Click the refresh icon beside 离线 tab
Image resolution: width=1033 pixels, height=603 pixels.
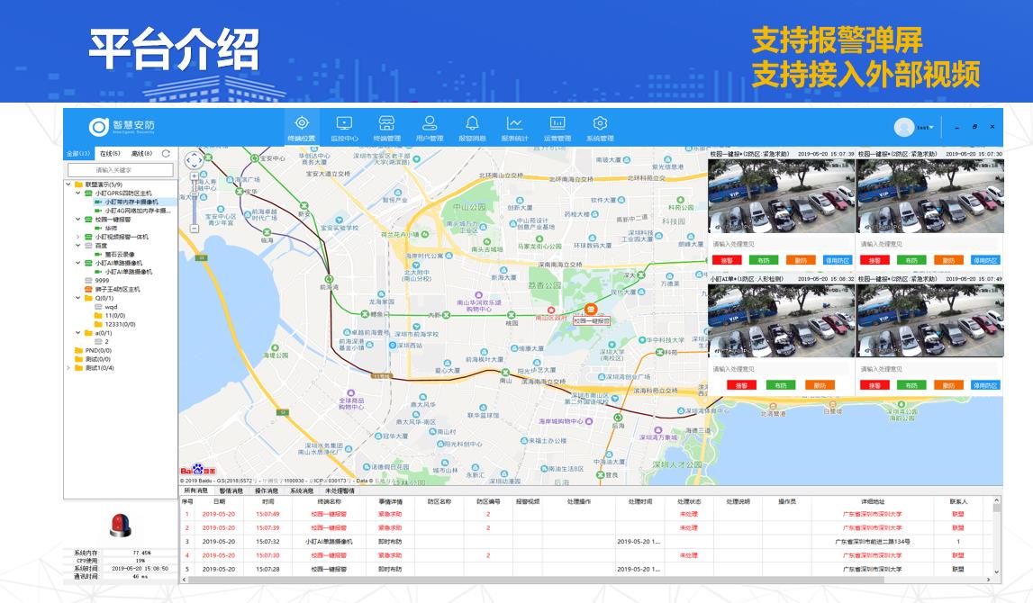click(166, 154)
